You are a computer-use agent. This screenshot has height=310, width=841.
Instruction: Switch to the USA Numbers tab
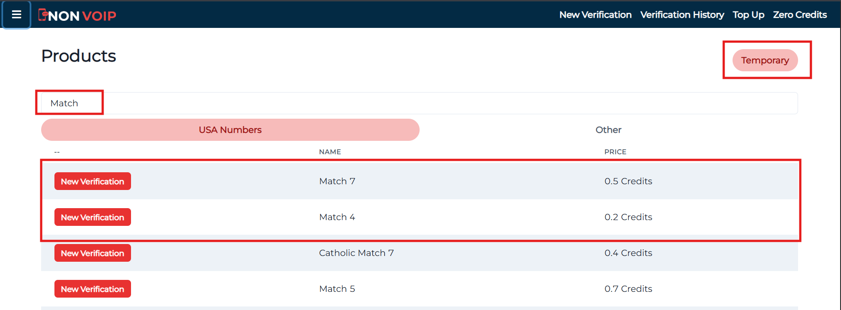coord(230,129)
